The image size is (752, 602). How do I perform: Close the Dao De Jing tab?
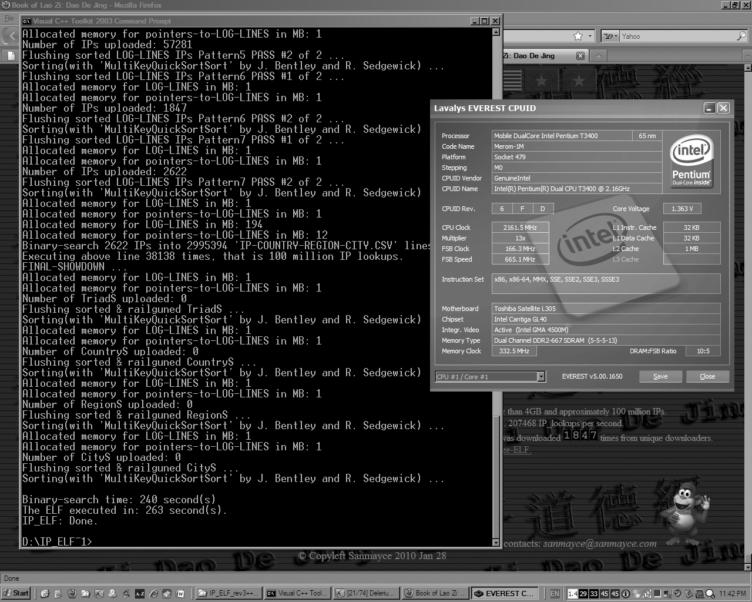pyautogui.click(x=580, y=56)
